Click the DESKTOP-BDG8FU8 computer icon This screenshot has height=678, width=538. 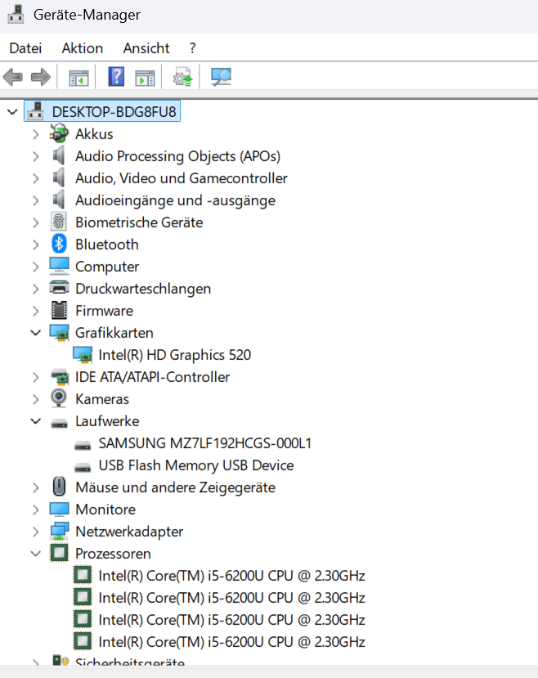click(35, 111)
